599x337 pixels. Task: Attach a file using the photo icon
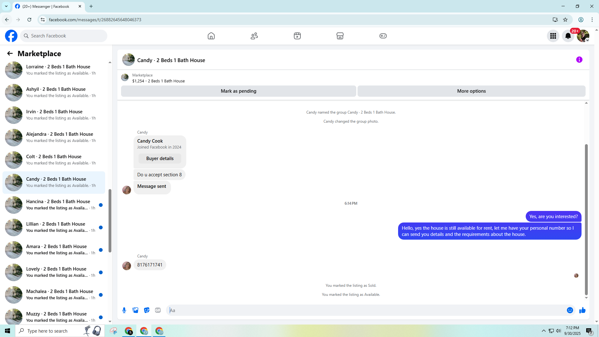[135, 310]
